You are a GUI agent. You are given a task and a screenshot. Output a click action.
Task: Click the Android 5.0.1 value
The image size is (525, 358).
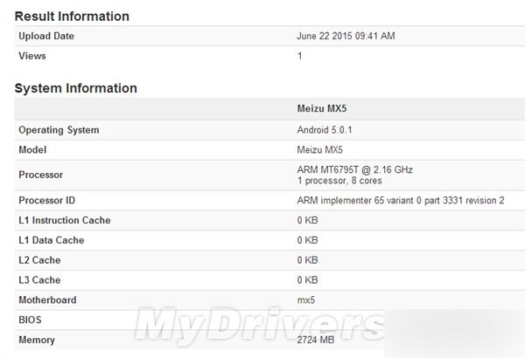(x=325, y=130)
